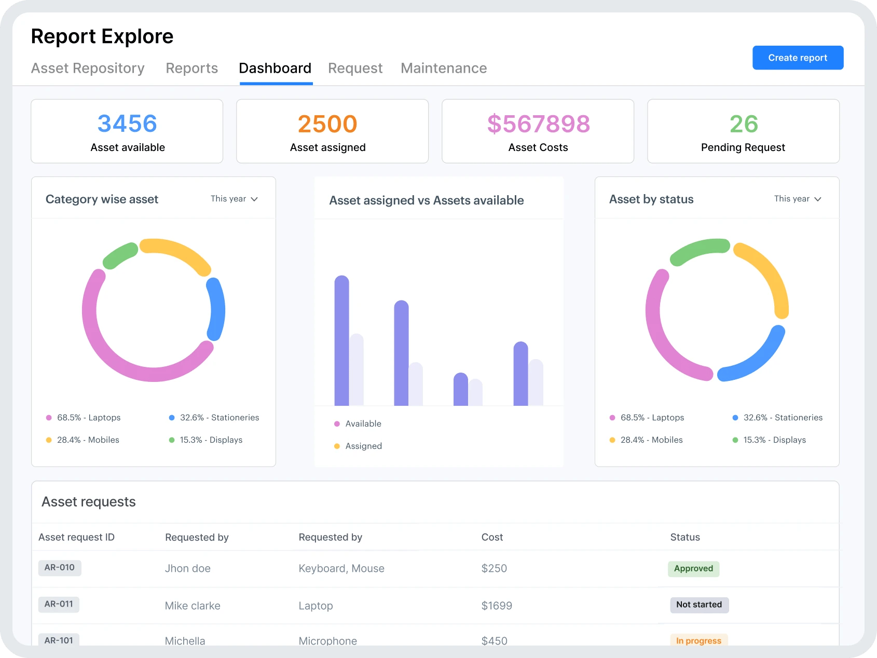Click the AR-101 request ID badge

tap(59, 640)
